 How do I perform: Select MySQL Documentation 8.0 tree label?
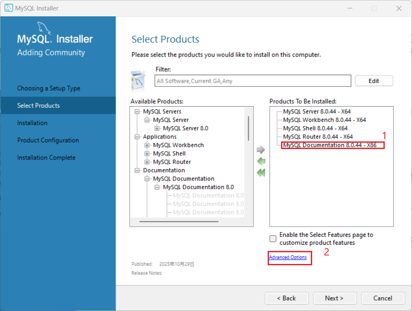click(x=198, y=187)
